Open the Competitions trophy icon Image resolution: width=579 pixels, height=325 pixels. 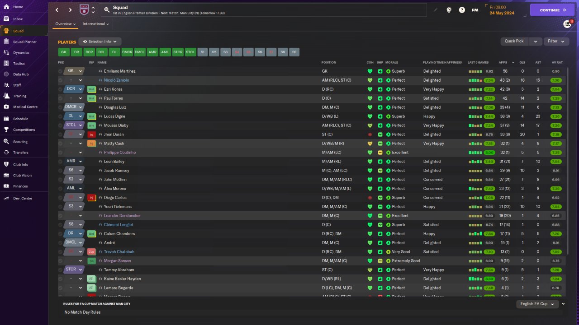(x=6, y=130)
